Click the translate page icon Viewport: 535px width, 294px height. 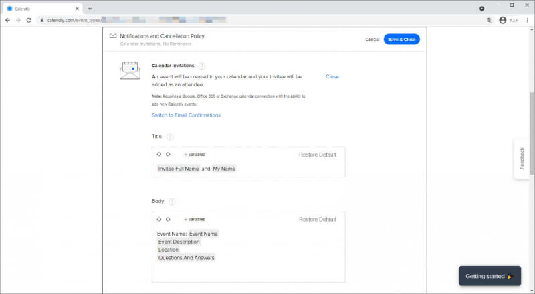click(490, 20)
